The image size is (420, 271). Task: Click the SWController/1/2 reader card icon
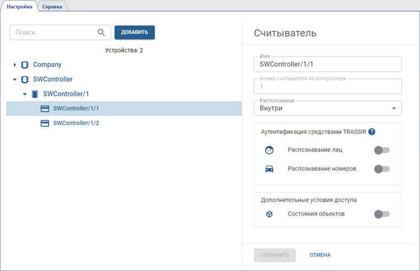pyautogui.click(x=45, y=123)
